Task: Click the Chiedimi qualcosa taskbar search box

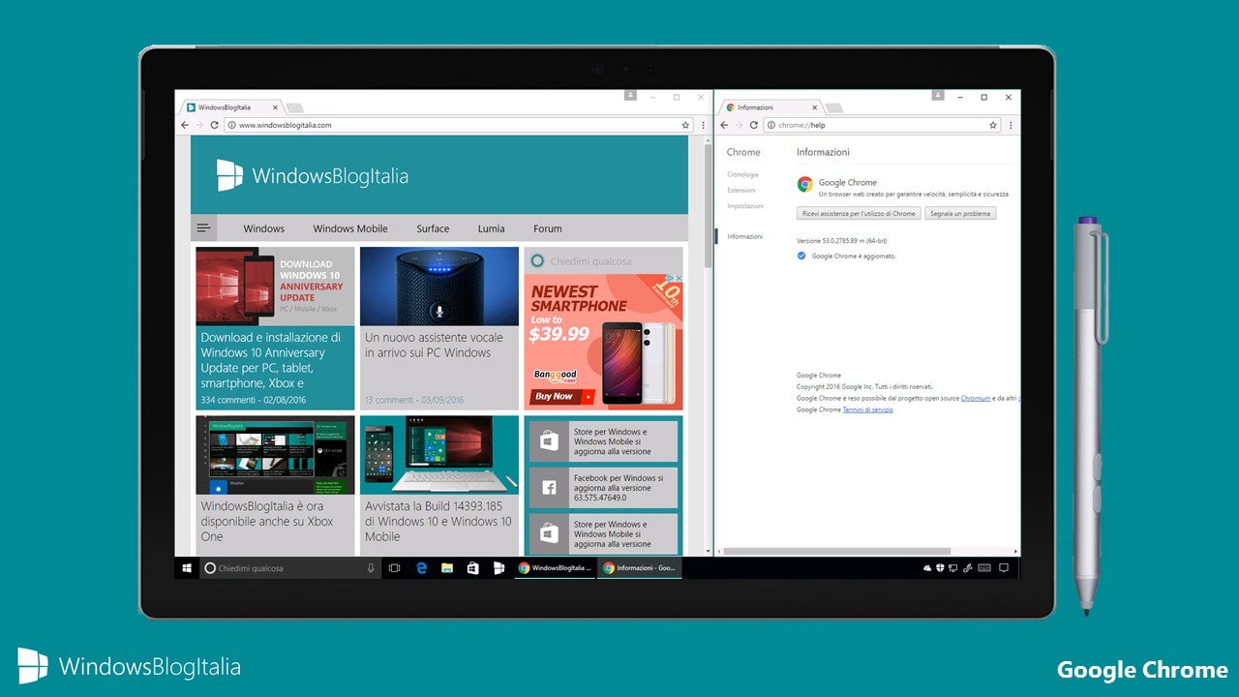Action: pyautogui.click(x=289, y=568)
